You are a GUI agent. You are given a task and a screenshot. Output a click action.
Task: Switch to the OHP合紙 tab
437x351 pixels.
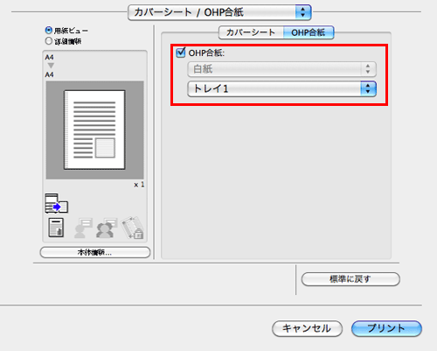pyautogui.click(x=309, y=32)
